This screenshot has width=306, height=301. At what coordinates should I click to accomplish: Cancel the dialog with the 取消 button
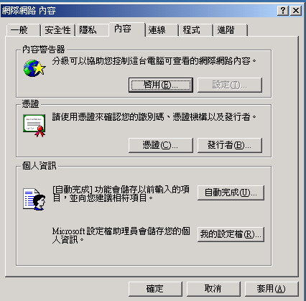213,289
